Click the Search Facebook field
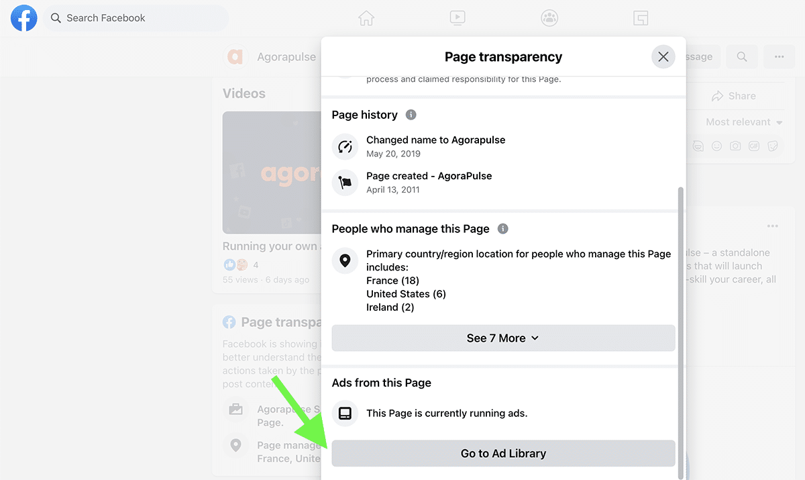 (x=136, y=18)
